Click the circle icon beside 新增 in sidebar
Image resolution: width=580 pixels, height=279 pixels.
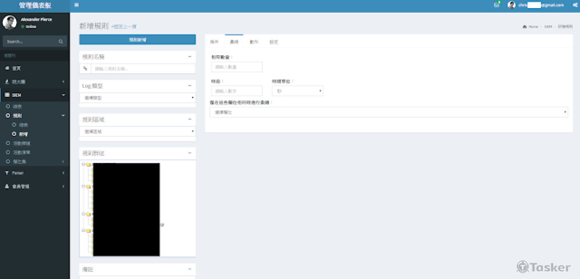tap(14, 134)
